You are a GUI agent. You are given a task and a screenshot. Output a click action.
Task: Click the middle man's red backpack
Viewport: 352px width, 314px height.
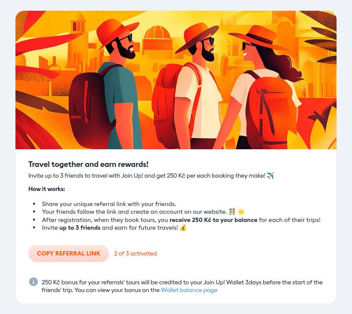click(x=165, y=106)
